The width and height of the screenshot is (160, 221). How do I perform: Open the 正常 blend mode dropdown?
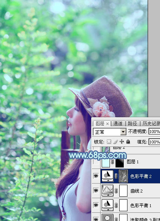(110, 132)
